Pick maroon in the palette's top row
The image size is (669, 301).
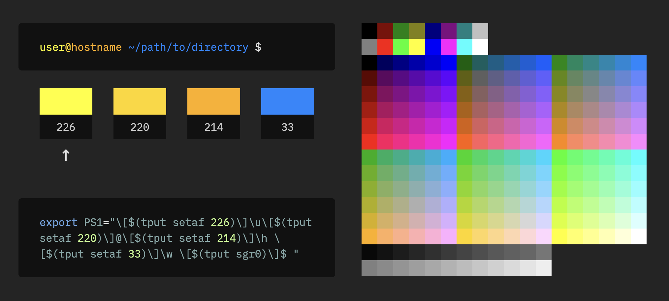click(x=385, y=31)
